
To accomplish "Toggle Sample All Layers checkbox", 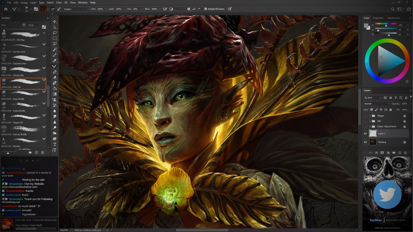I will pos(206,9).
